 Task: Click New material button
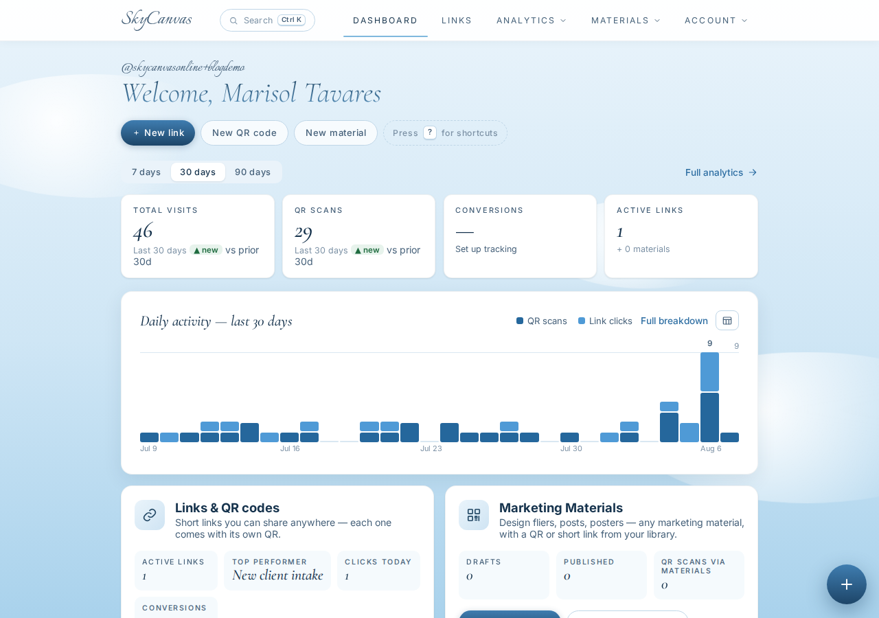pyautogui.click(x=336, y=133)
